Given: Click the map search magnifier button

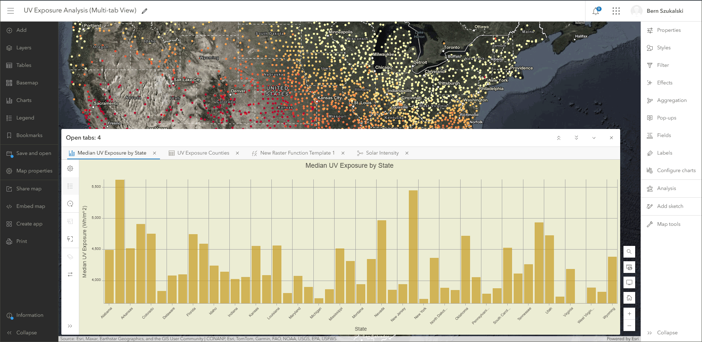Looking at the screenshot, I should (629, 252).
